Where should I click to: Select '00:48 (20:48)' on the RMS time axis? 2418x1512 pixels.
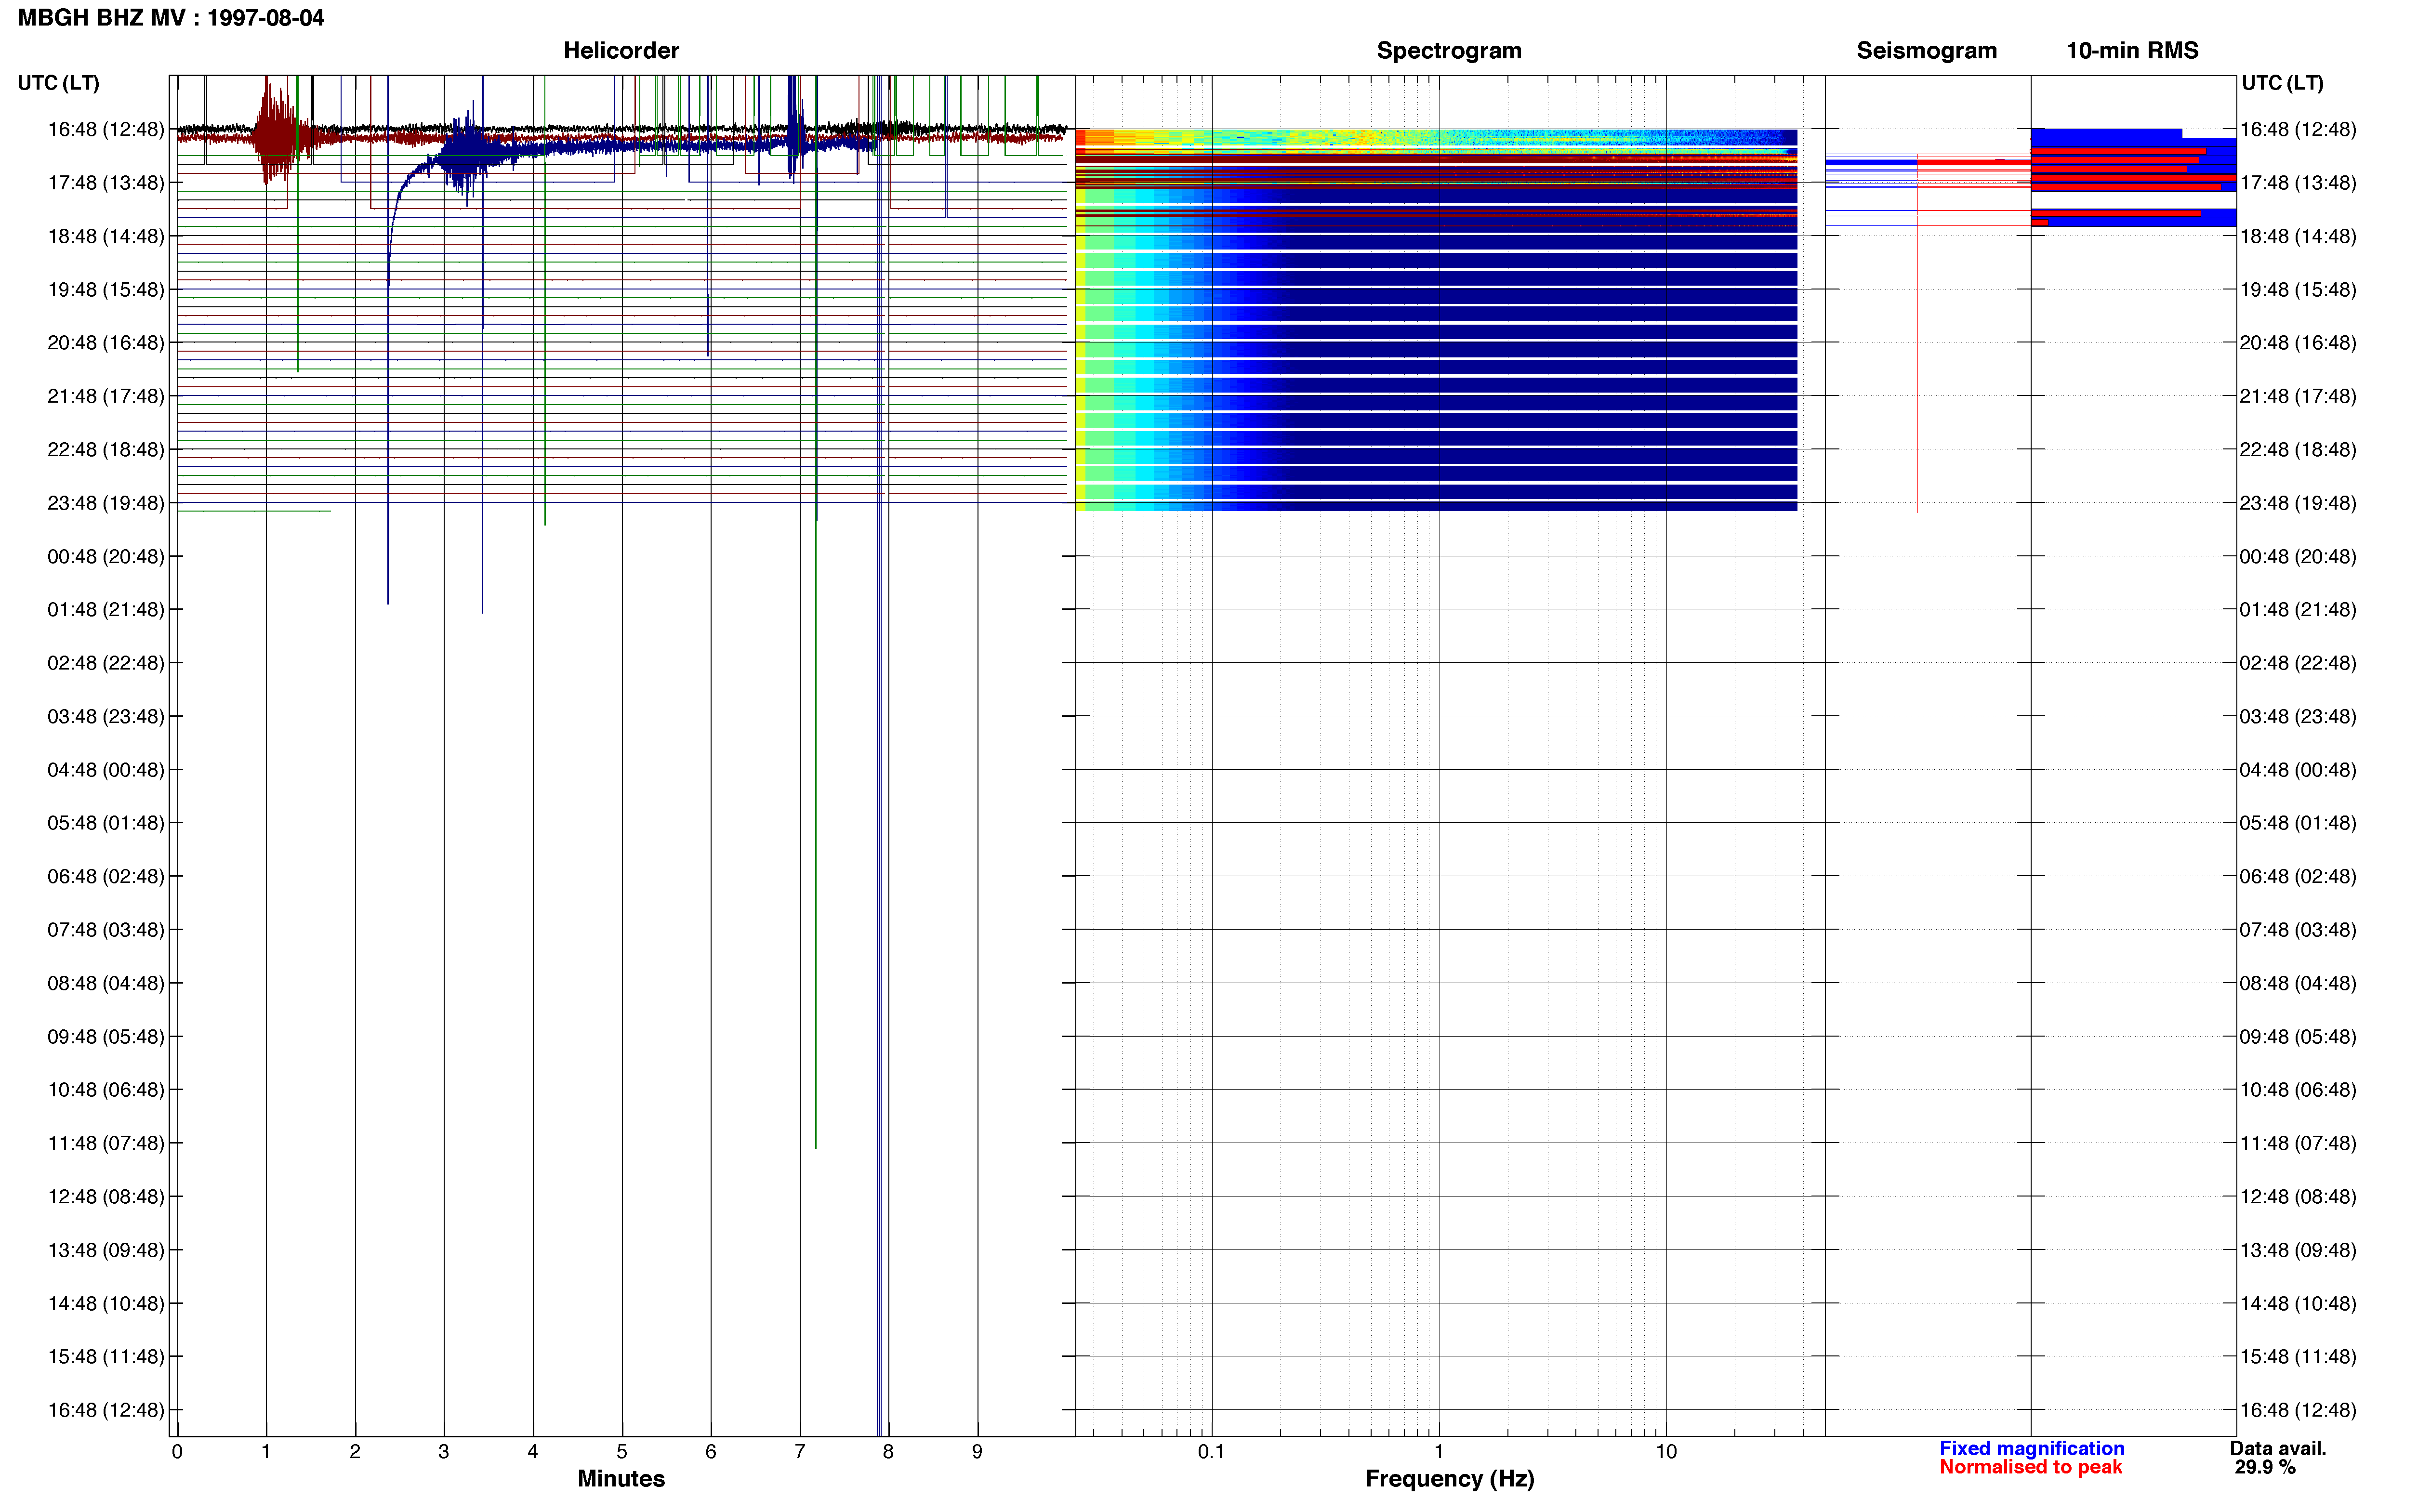click(x=2298, y=556)
